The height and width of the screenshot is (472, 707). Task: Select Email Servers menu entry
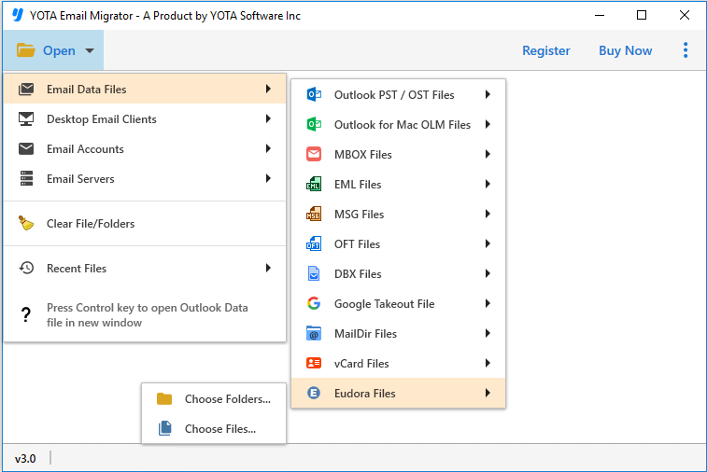(x=145, y=178)
